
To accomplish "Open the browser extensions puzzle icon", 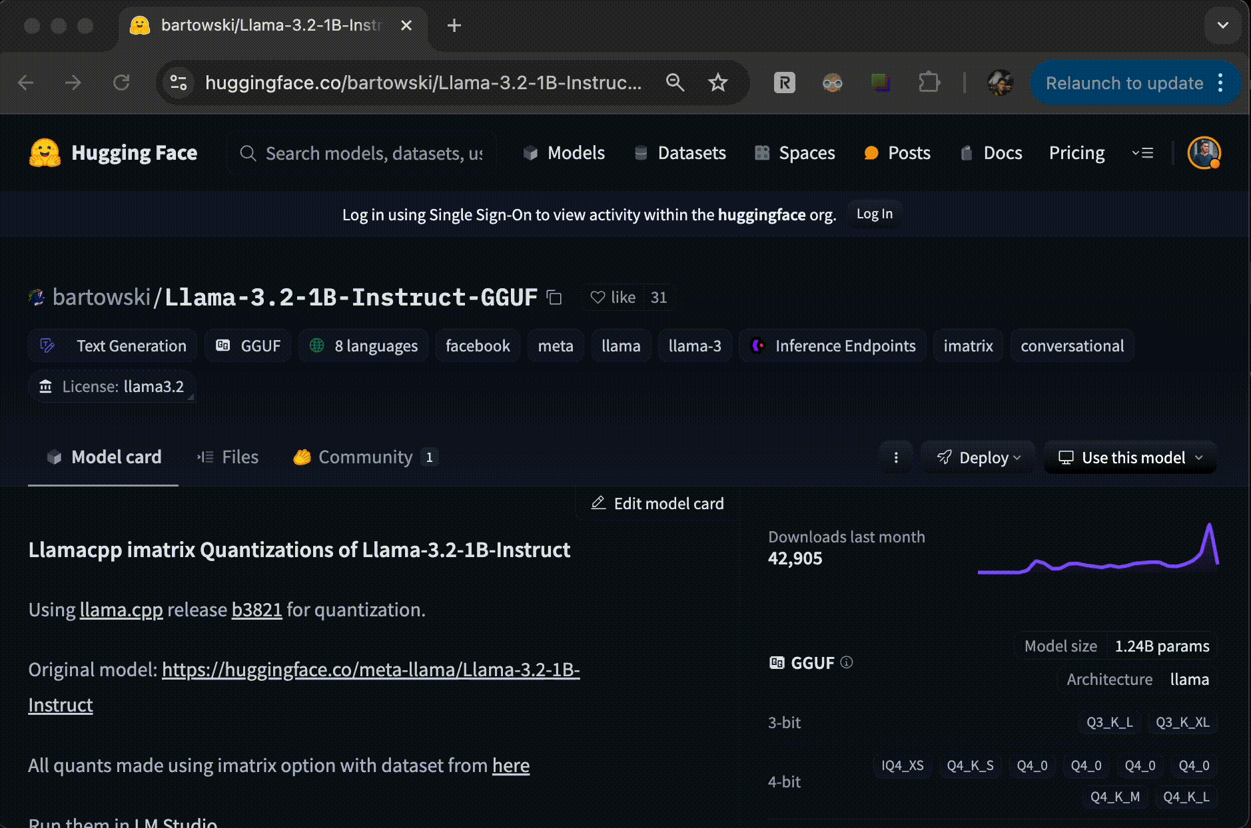I will coord(929,83).
